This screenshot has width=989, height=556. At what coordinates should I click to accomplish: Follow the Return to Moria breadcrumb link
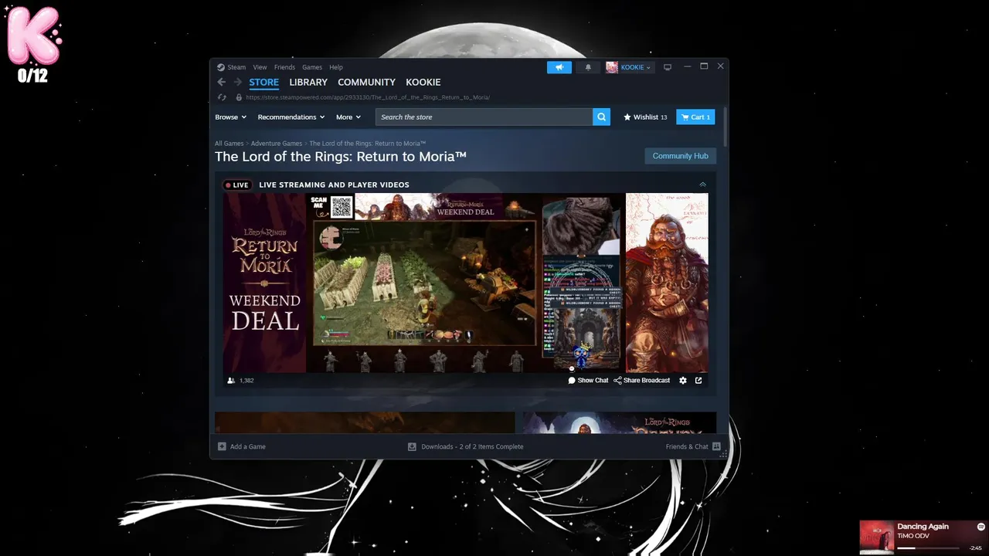pyautogui.click(x=368, y=144)
